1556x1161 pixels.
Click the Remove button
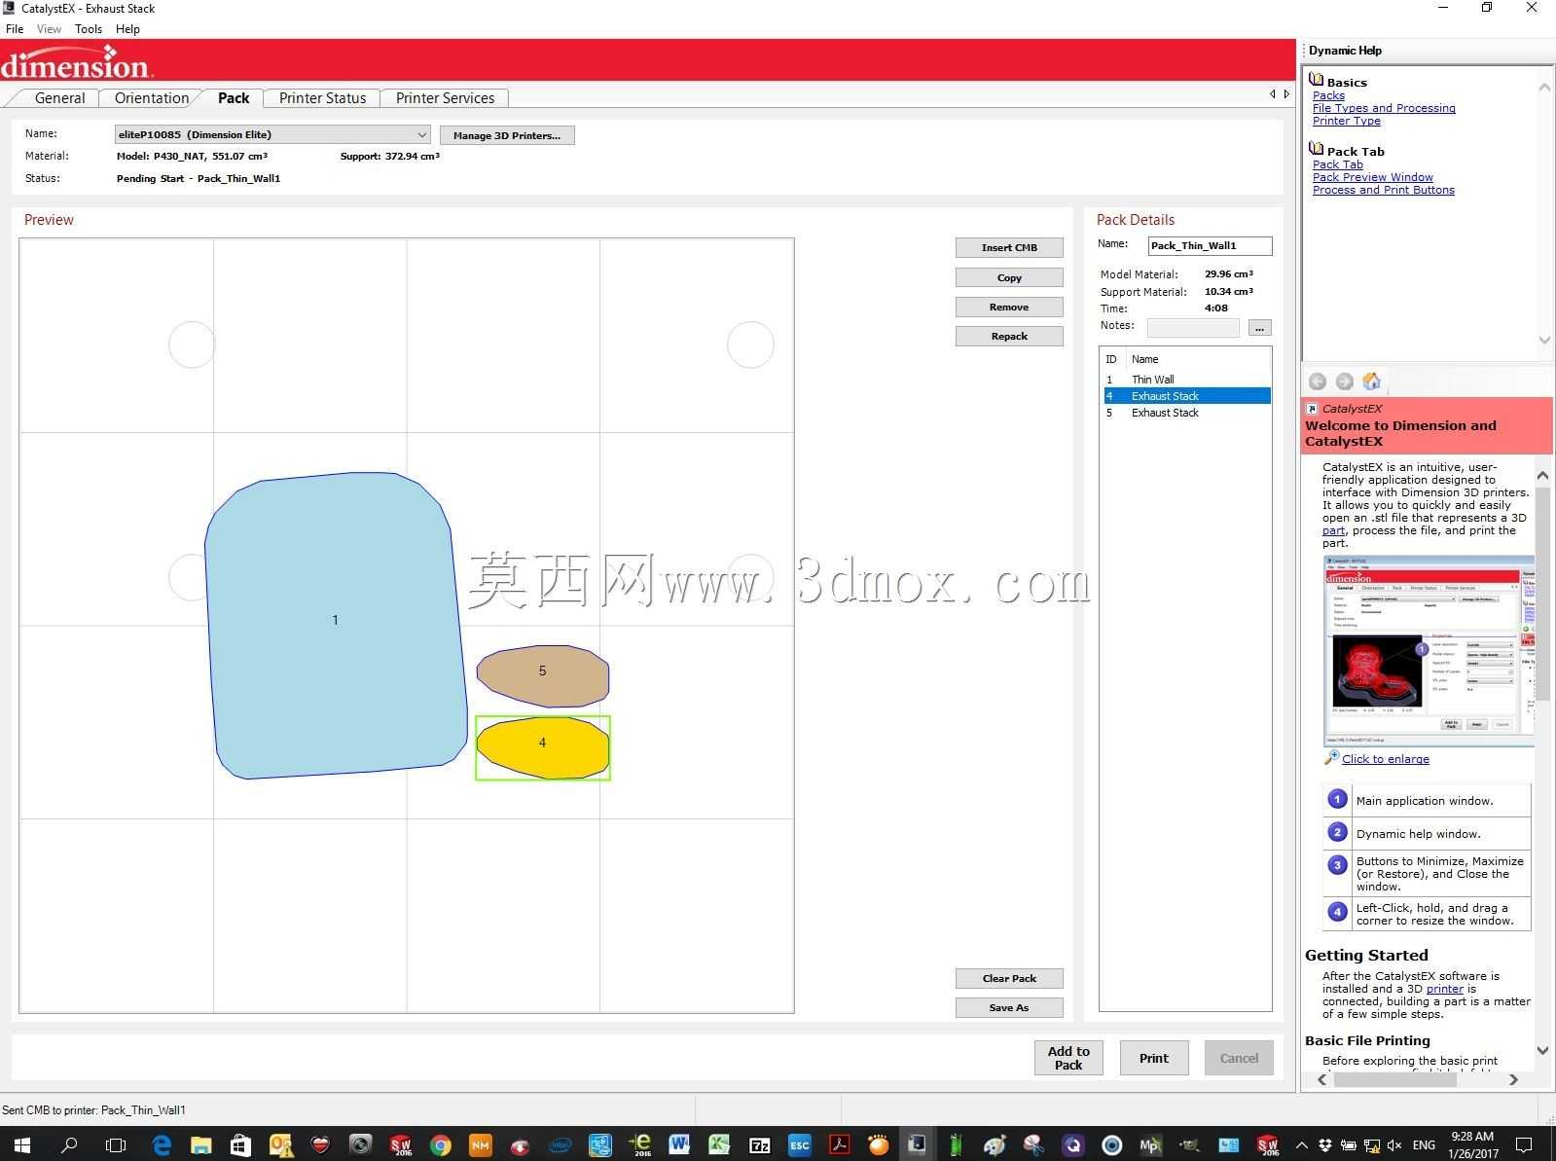(x=1009, y=307)
